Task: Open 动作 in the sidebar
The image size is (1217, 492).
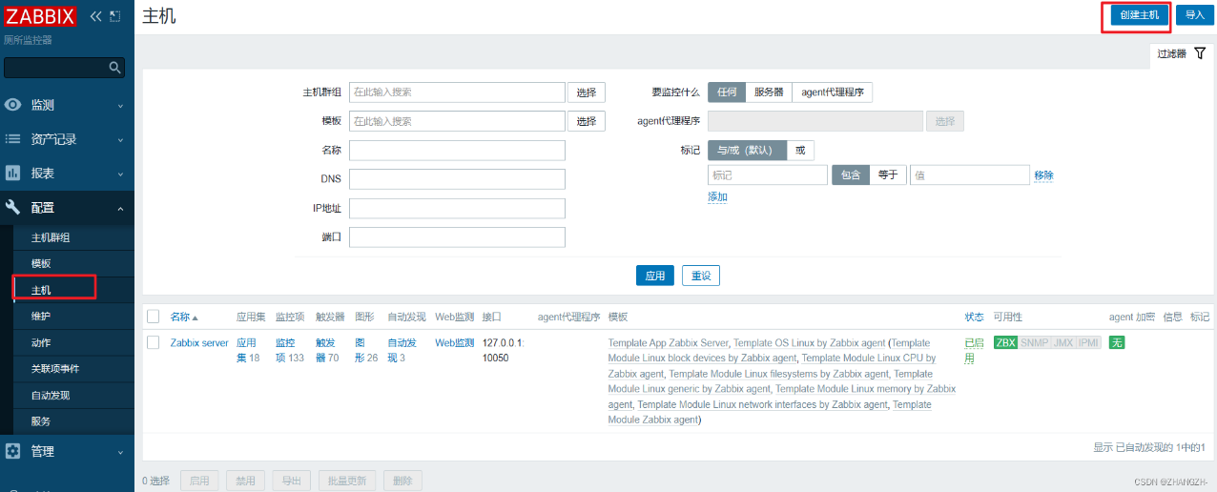Action: 41,342
